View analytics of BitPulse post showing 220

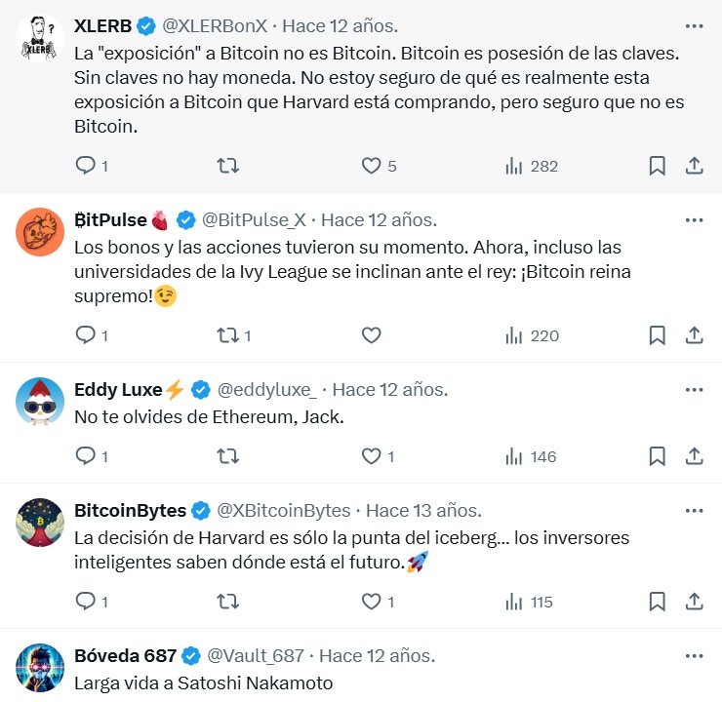click(x=532, y=335)
